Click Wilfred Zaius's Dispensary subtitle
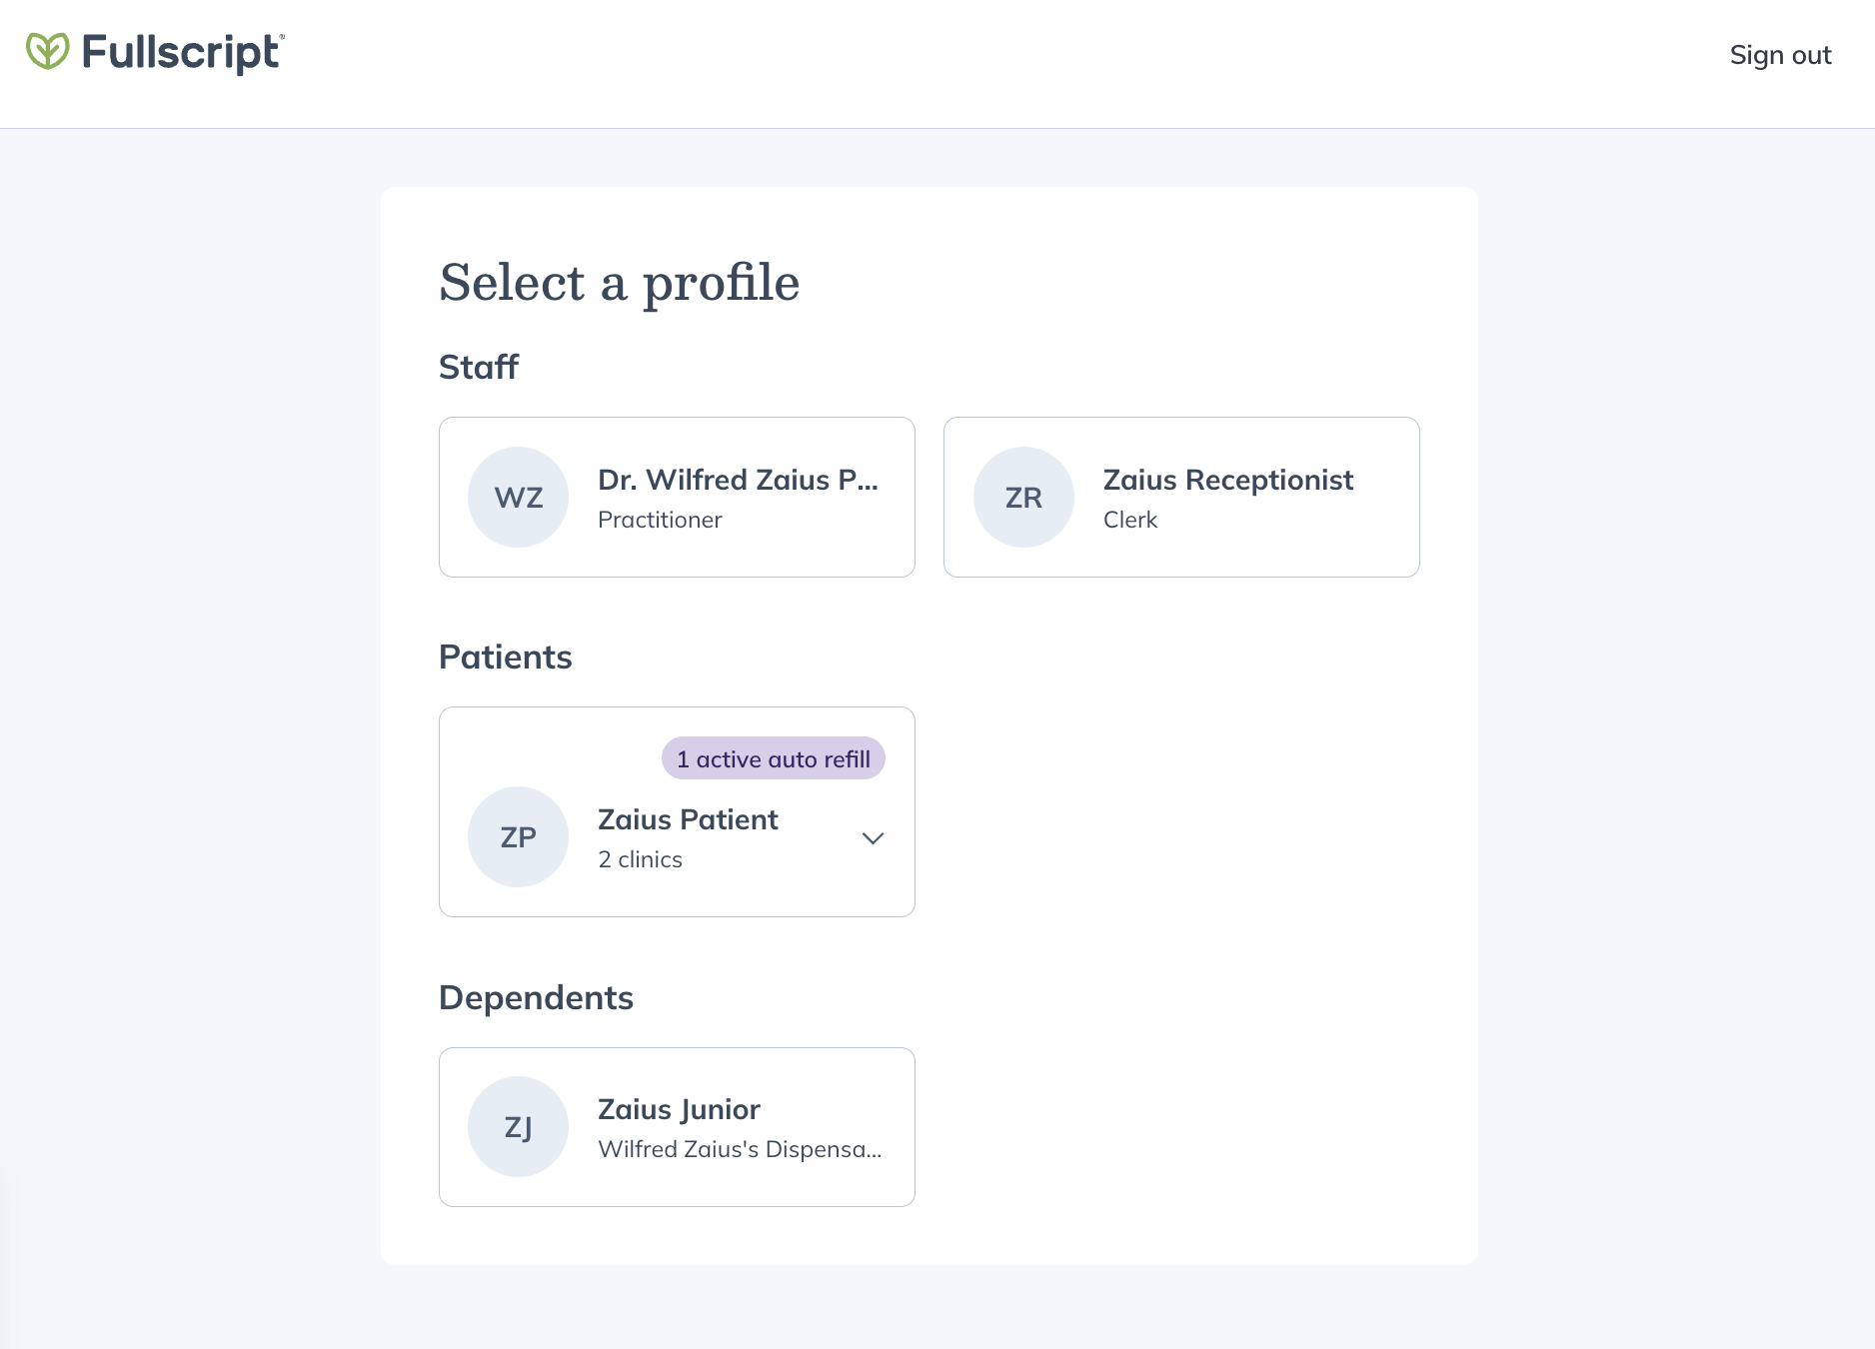1875x1349 pixels. click(740, 1150)
